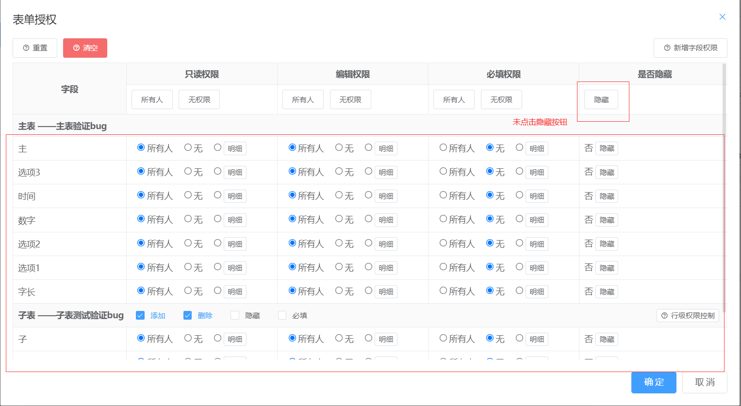Click 无权限 header button under 必填权限
The height and width of the screenshot is (406, 741).
pyautogui.click(x=501, y=99)
